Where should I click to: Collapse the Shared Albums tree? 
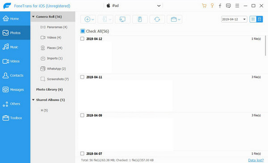pos(33,100)
